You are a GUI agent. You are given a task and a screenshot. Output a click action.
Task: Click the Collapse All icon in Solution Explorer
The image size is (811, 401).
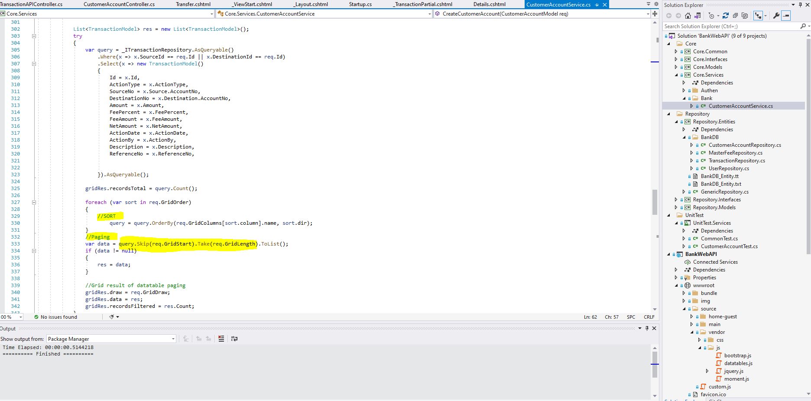pos(736,16)
